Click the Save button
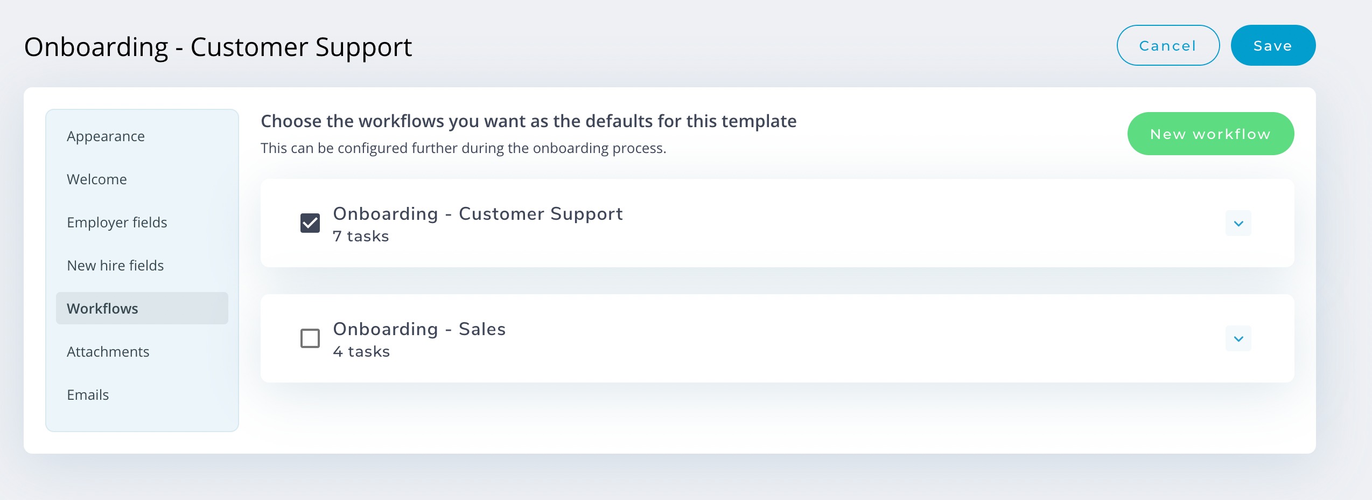Viewport: 1372px width, 500px height. pyautogui.click(x=1273, y=45)
